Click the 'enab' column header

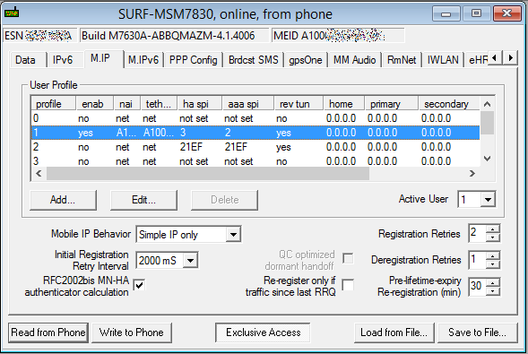[x=95, y=104]
